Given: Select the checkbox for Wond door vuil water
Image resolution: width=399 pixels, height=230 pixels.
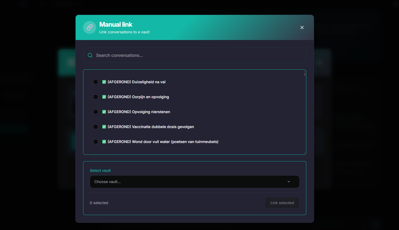Looking at the screenshot, I should [96, 142].
